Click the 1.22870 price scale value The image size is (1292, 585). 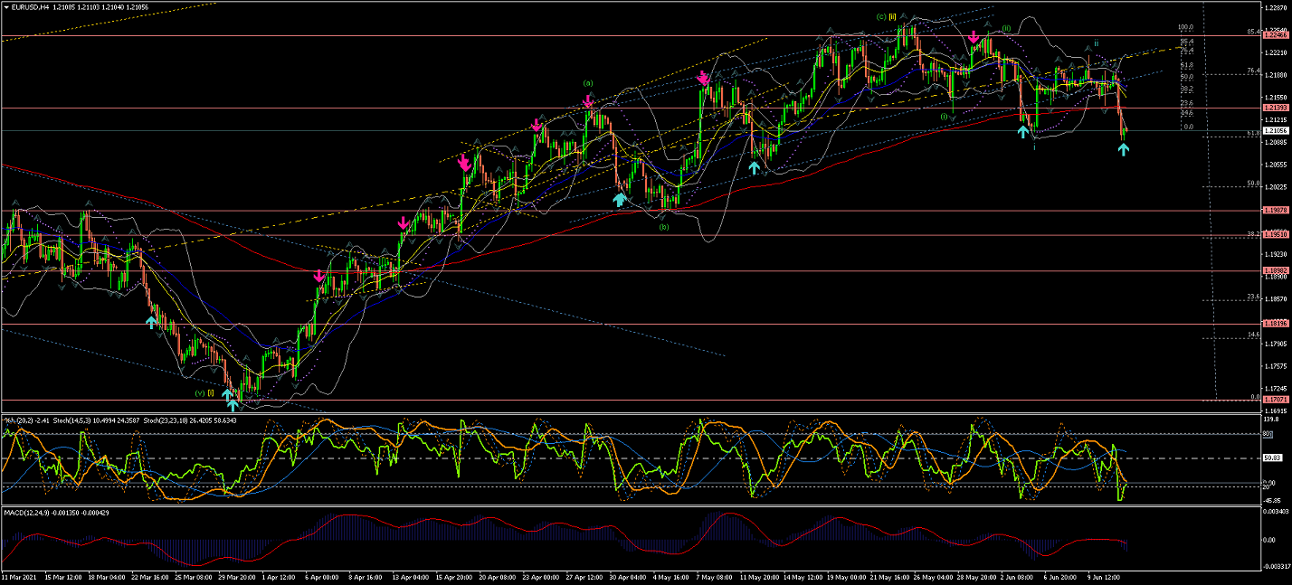pos(1275,7)
